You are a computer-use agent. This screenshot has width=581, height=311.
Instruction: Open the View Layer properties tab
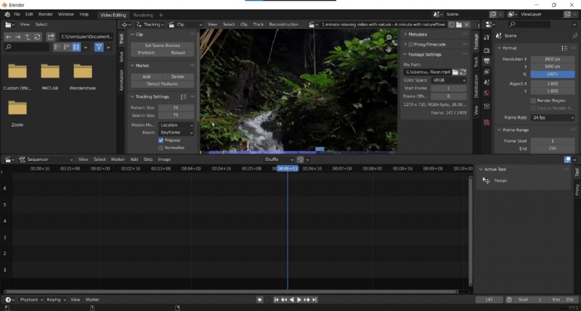tap(487, 71)
